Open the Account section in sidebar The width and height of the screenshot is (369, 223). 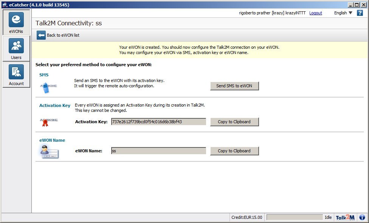[x=16, y=75]
